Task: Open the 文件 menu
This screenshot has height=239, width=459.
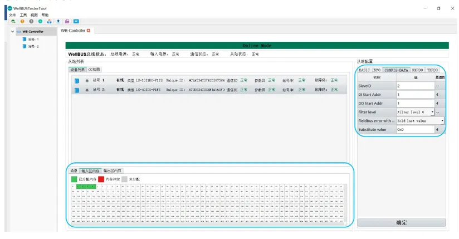Action: [13, 14]
